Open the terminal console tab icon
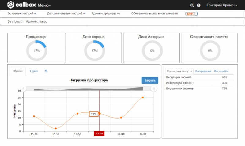245x146 pixels. tap(46, 71)
